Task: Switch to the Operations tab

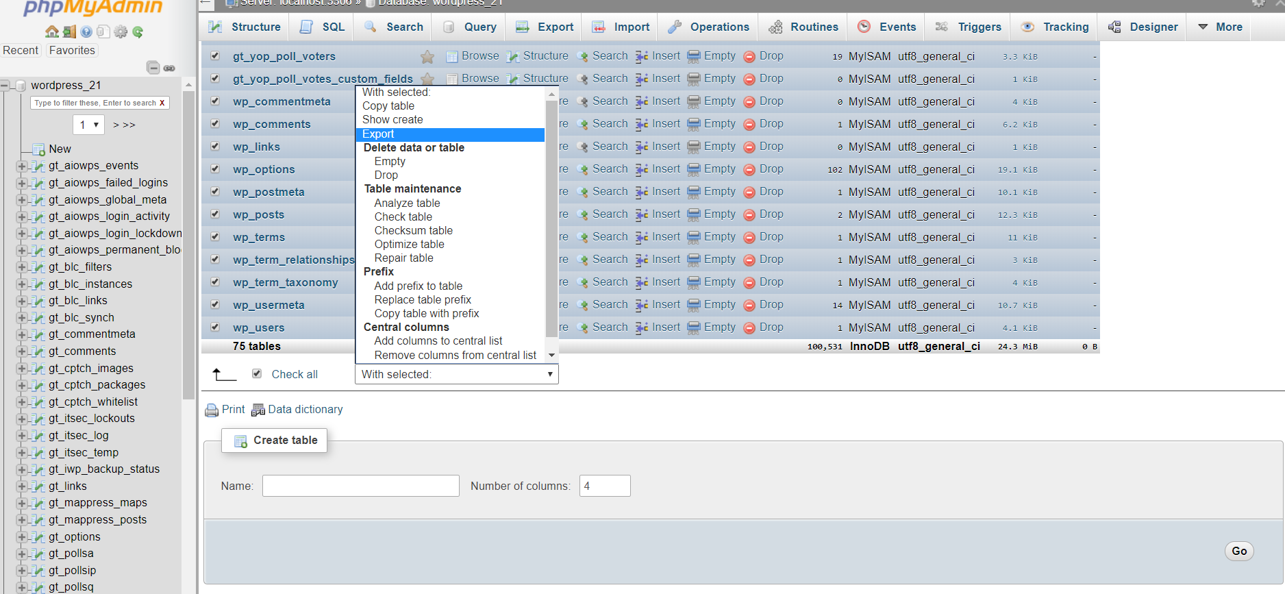Action: 709,27
